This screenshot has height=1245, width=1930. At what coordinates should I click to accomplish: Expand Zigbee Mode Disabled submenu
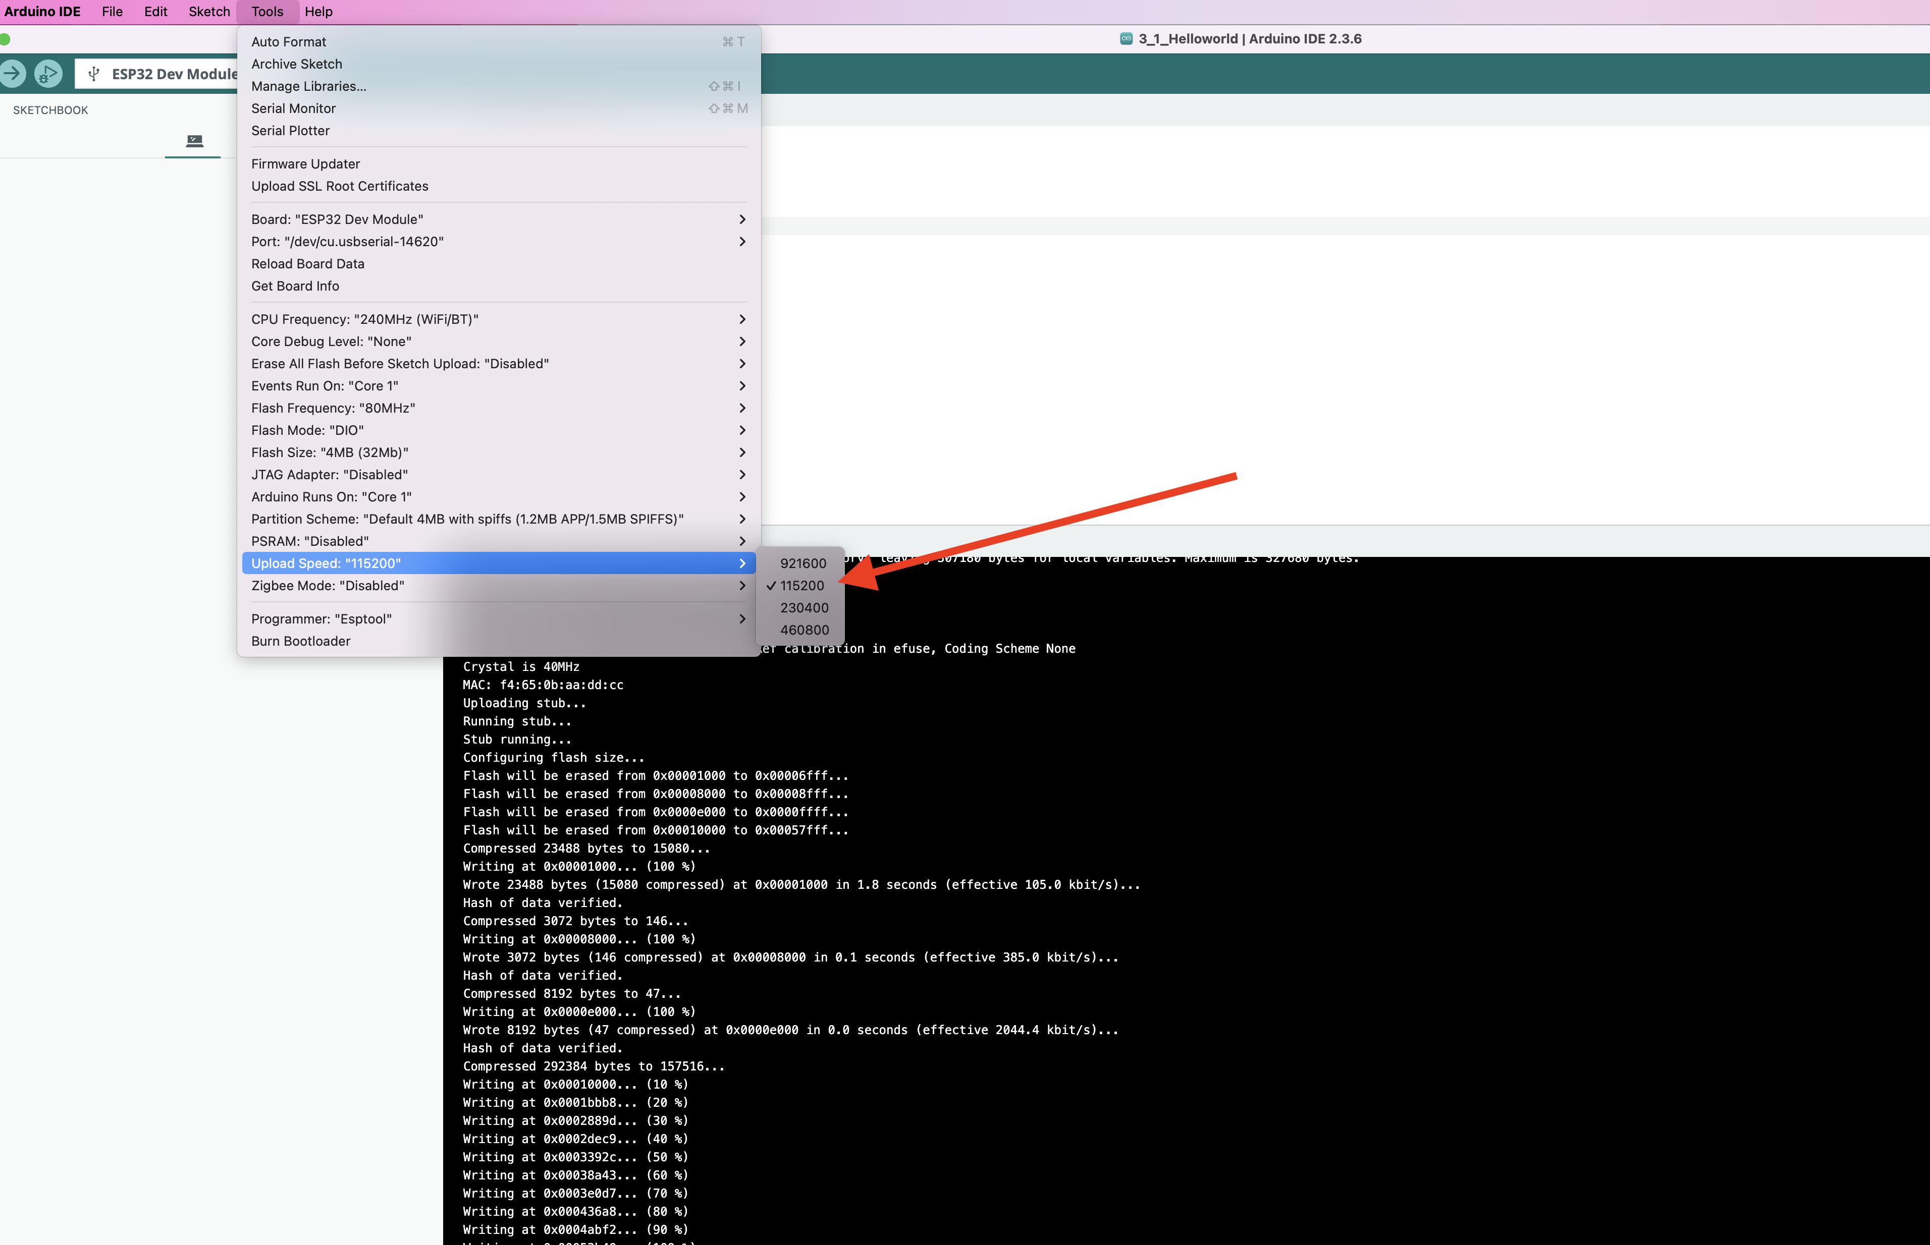[x=498, y=586]
